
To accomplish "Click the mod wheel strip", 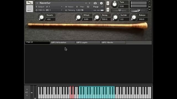I will click(35, 92).
